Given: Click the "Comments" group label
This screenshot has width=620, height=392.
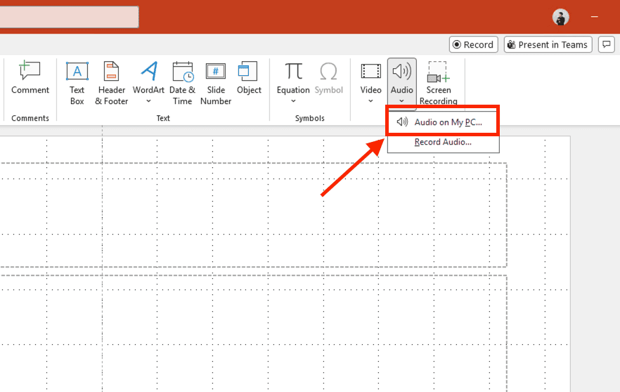Looking at the screenshot, I should (x=30, y=118).
